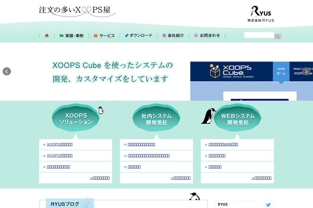Open the 実績・事例 menu item
Image resolution: width=313 pixels, height=208 pixels.
(71, 36)
